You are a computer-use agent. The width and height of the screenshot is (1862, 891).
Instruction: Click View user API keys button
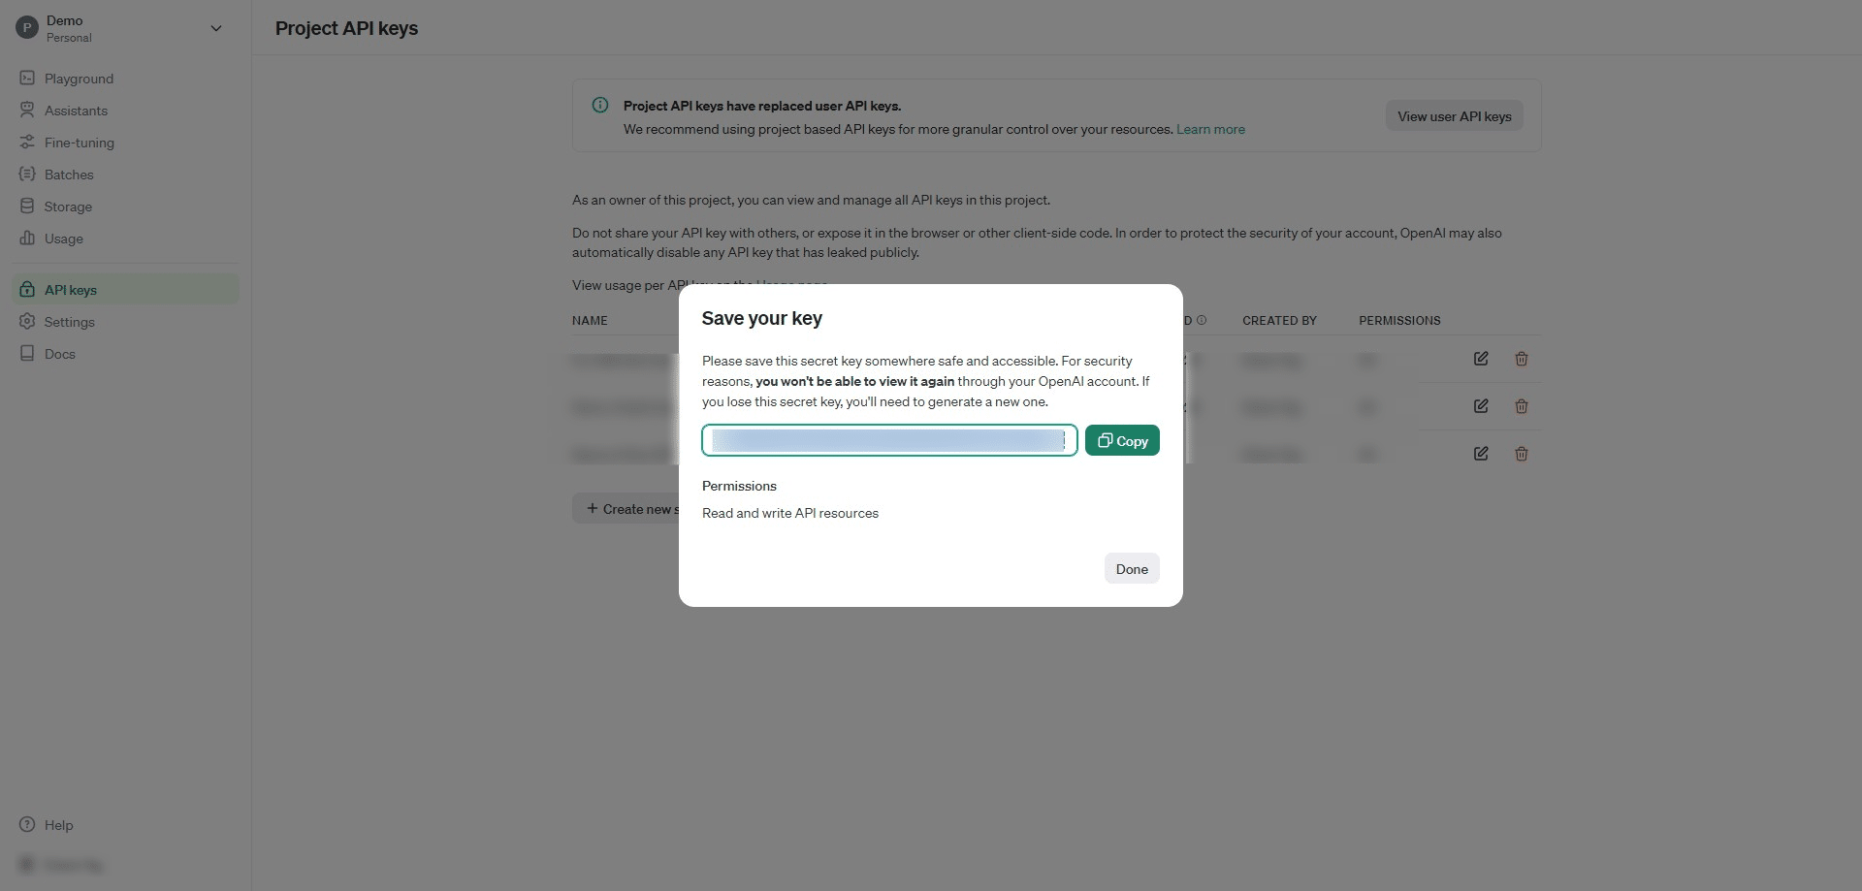coord(1454,116)
